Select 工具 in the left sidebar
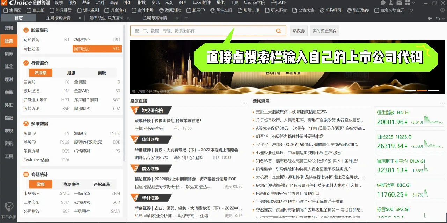447x223 pixels. tap(9, 156)
